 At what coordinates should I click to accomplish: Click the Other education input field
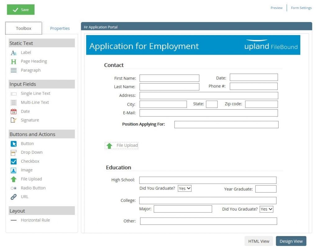click(208, 221)
